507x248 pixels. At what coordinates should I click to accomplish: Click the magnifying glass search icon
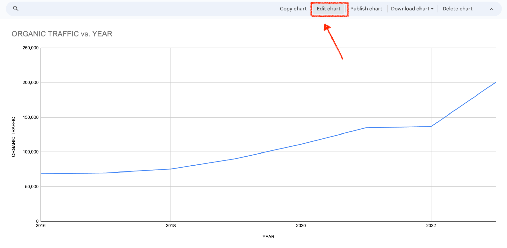(16, 8)
